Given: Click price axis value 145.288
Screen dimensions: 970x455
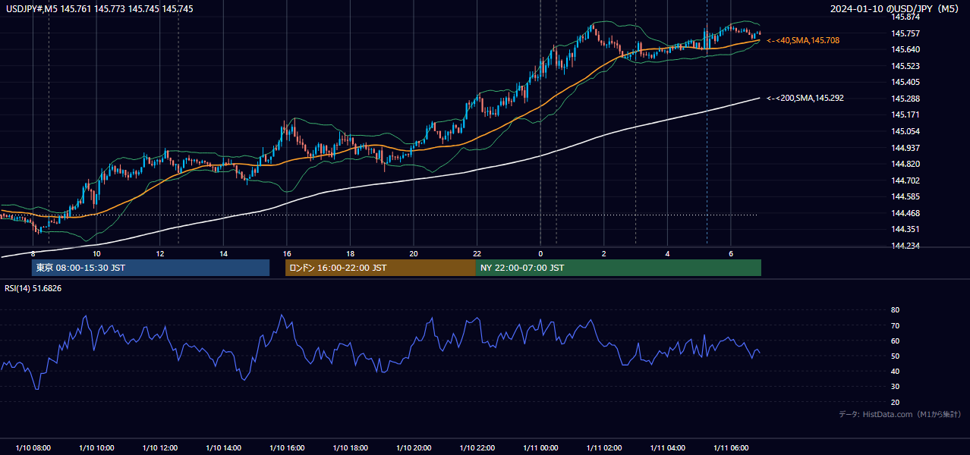Looking at the screenshot, I should tap(905, 99).
